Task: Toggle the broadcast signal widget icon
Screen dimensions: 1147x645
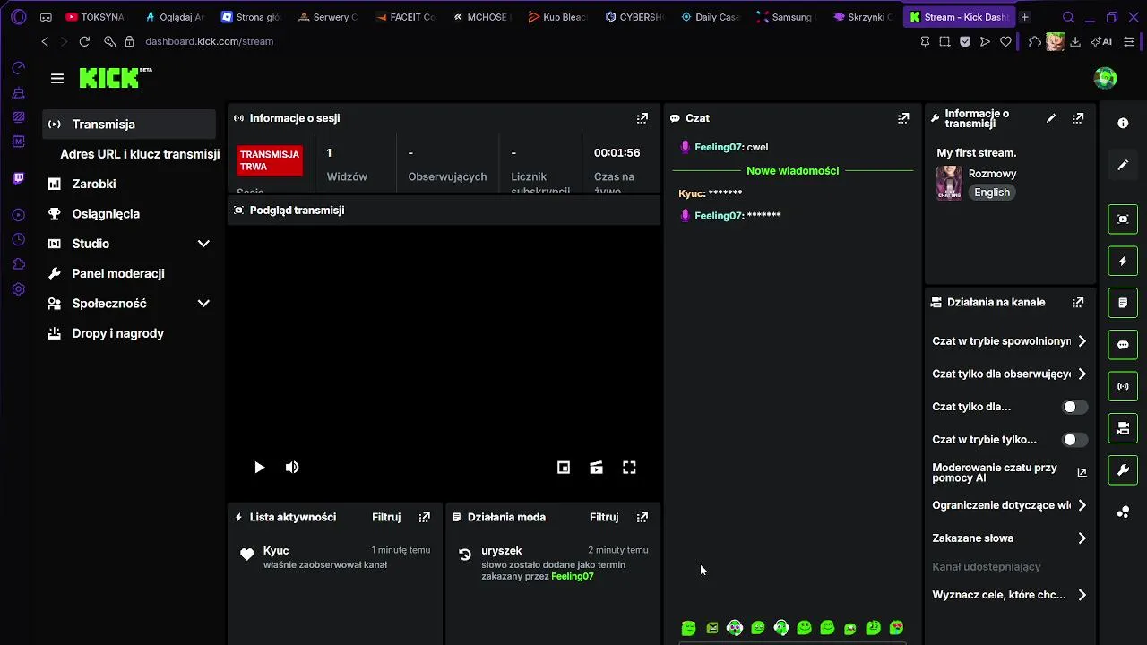Action: click(1123, 386)
